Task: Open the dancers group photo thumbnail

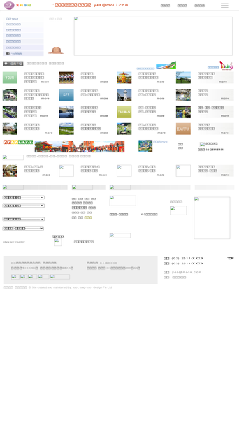Action: point(66,78)
